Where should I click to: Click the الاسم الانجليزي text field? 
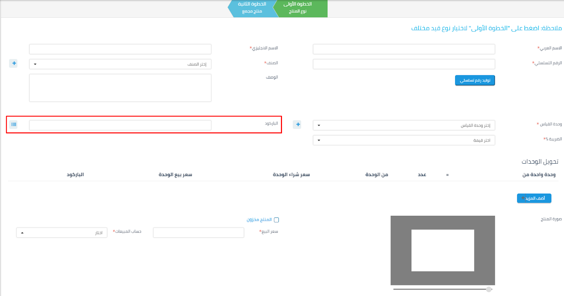pos(120,49)
